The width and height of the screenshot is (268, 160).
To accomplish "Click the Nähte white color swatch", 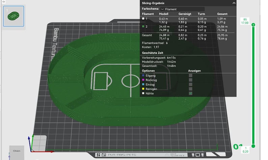I will point(143,93).
